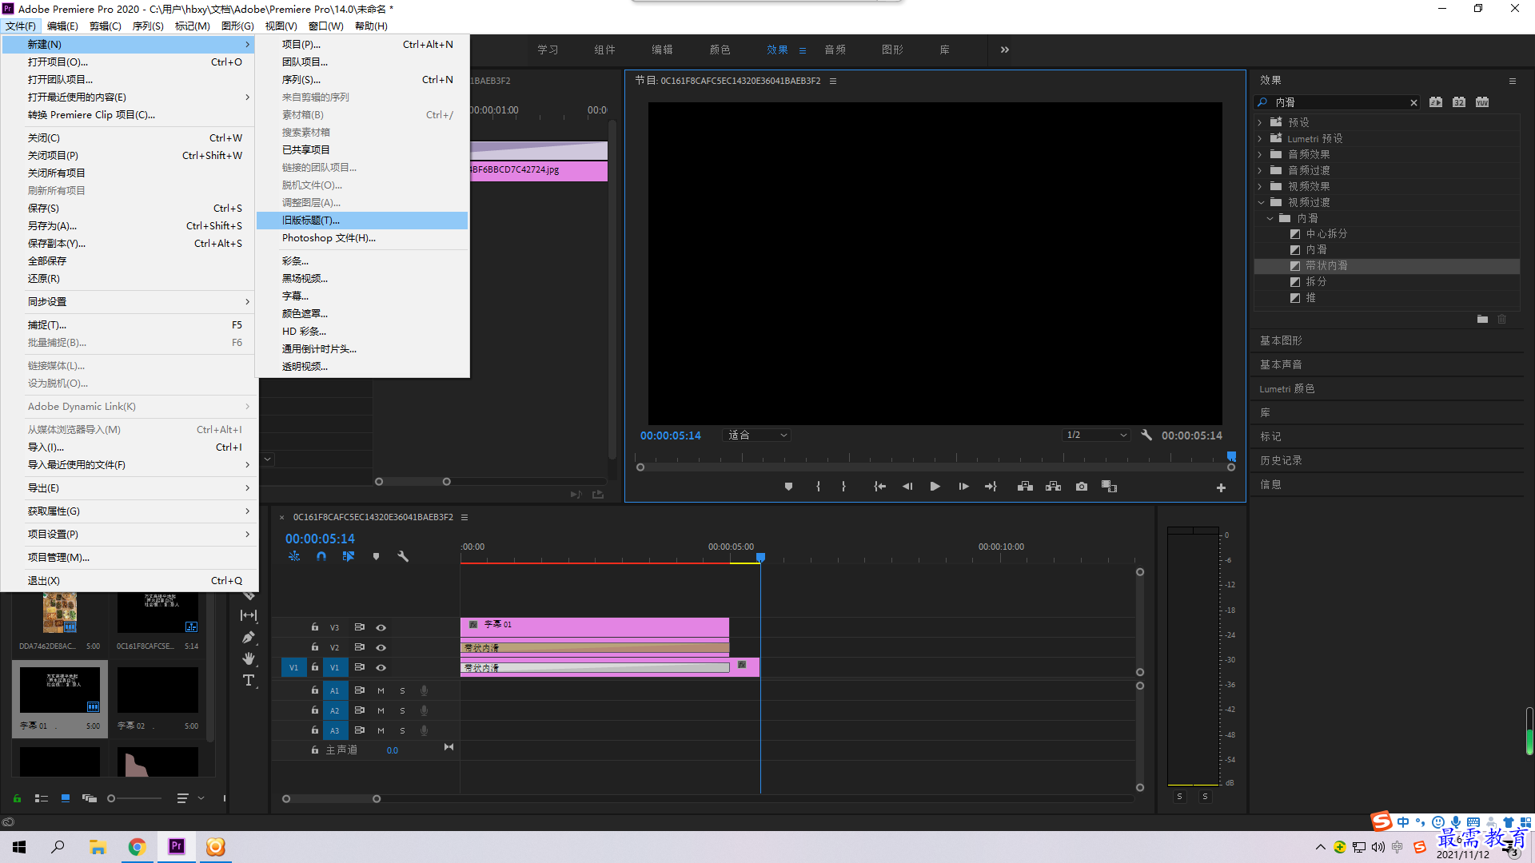Expand the 导出(E) submenu arrow
The height and width of the screenshot is (863, 1535).
click(247, 488)
